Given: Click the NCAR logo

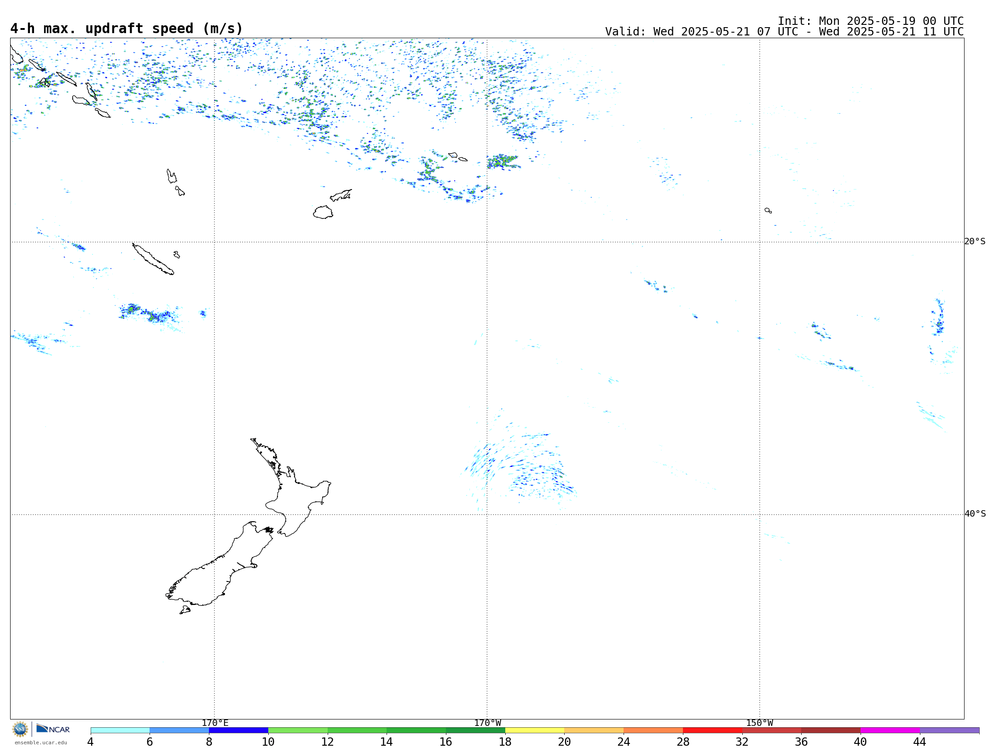Looking at the screenshot, I should (53, 729).
